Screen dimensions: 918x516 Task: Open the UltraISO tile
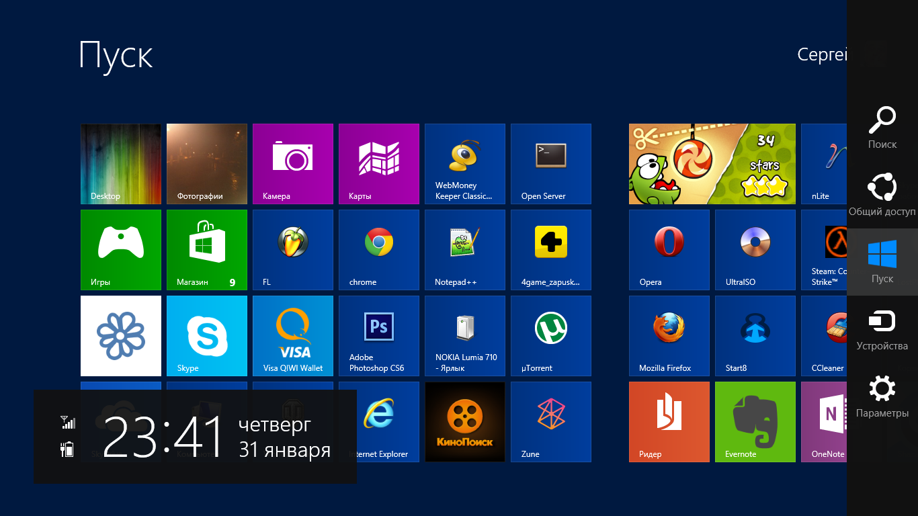coord(755,249)
